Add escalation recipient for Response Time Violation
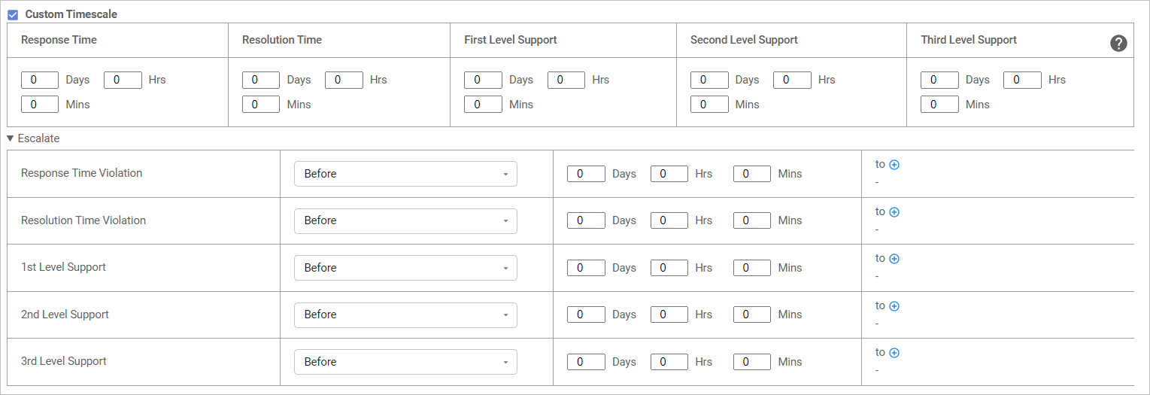Screen dimensions: 1150x395 click(x=894, y=165)
